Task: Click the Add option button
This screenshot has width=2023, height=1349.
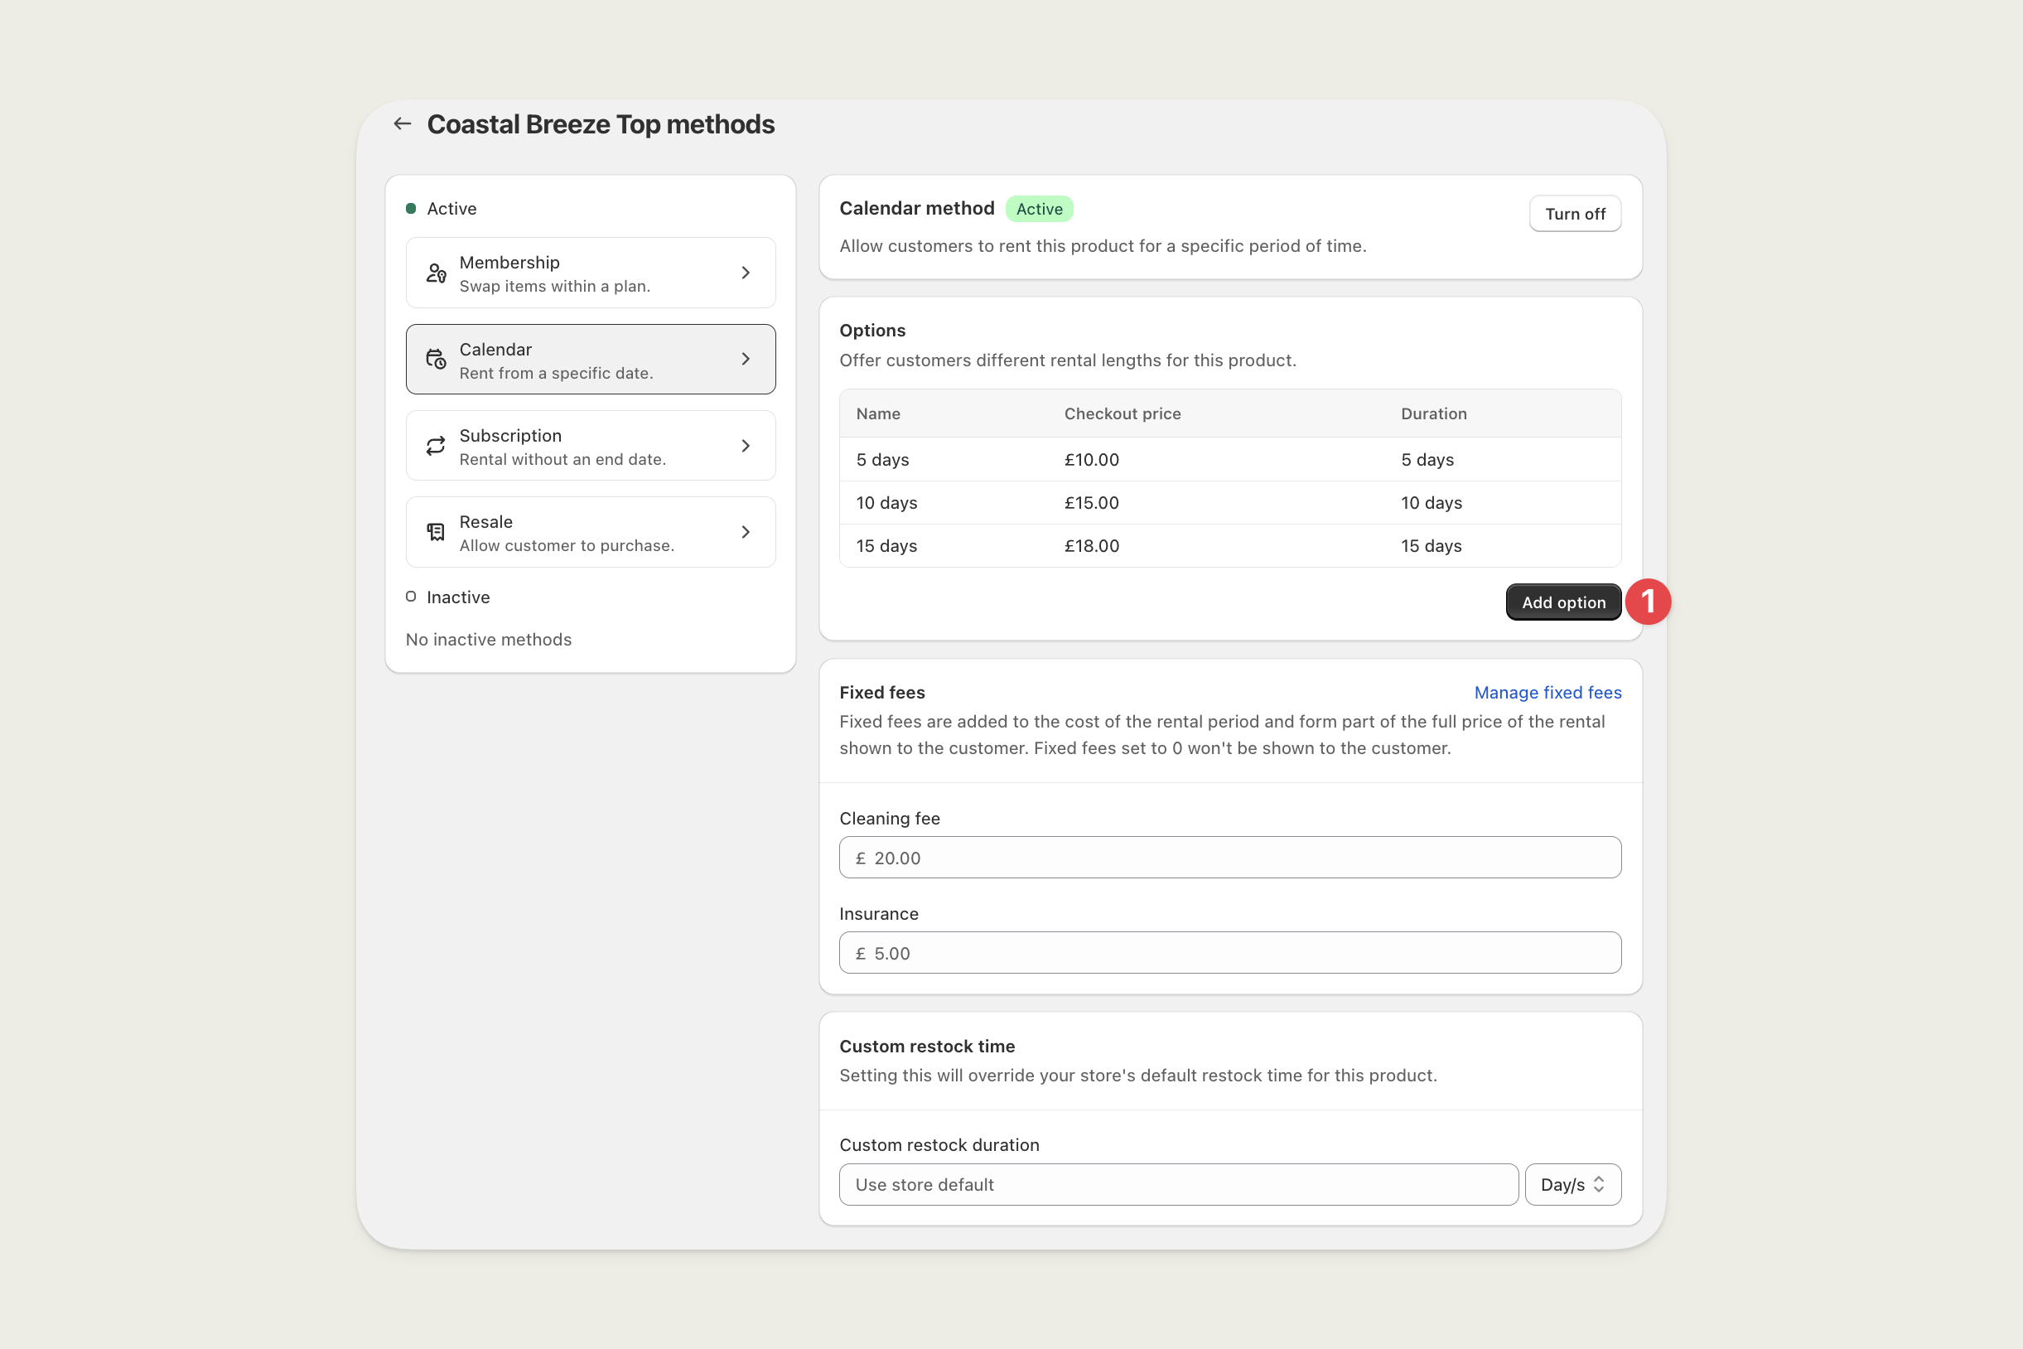Action: coord(1563,602)
